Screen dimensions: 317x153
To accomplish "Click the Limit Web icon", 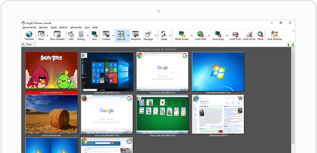I will coord(200,34).
